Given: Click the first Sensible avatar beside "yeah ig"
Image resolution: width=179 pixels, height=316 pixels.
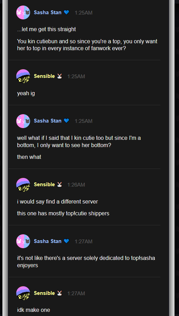Looking at the screenshot, I should [x=23, y=76].
